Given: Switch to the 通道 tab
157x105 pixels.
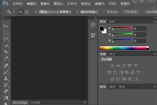Looking at the screenshot, I should 112,87.
